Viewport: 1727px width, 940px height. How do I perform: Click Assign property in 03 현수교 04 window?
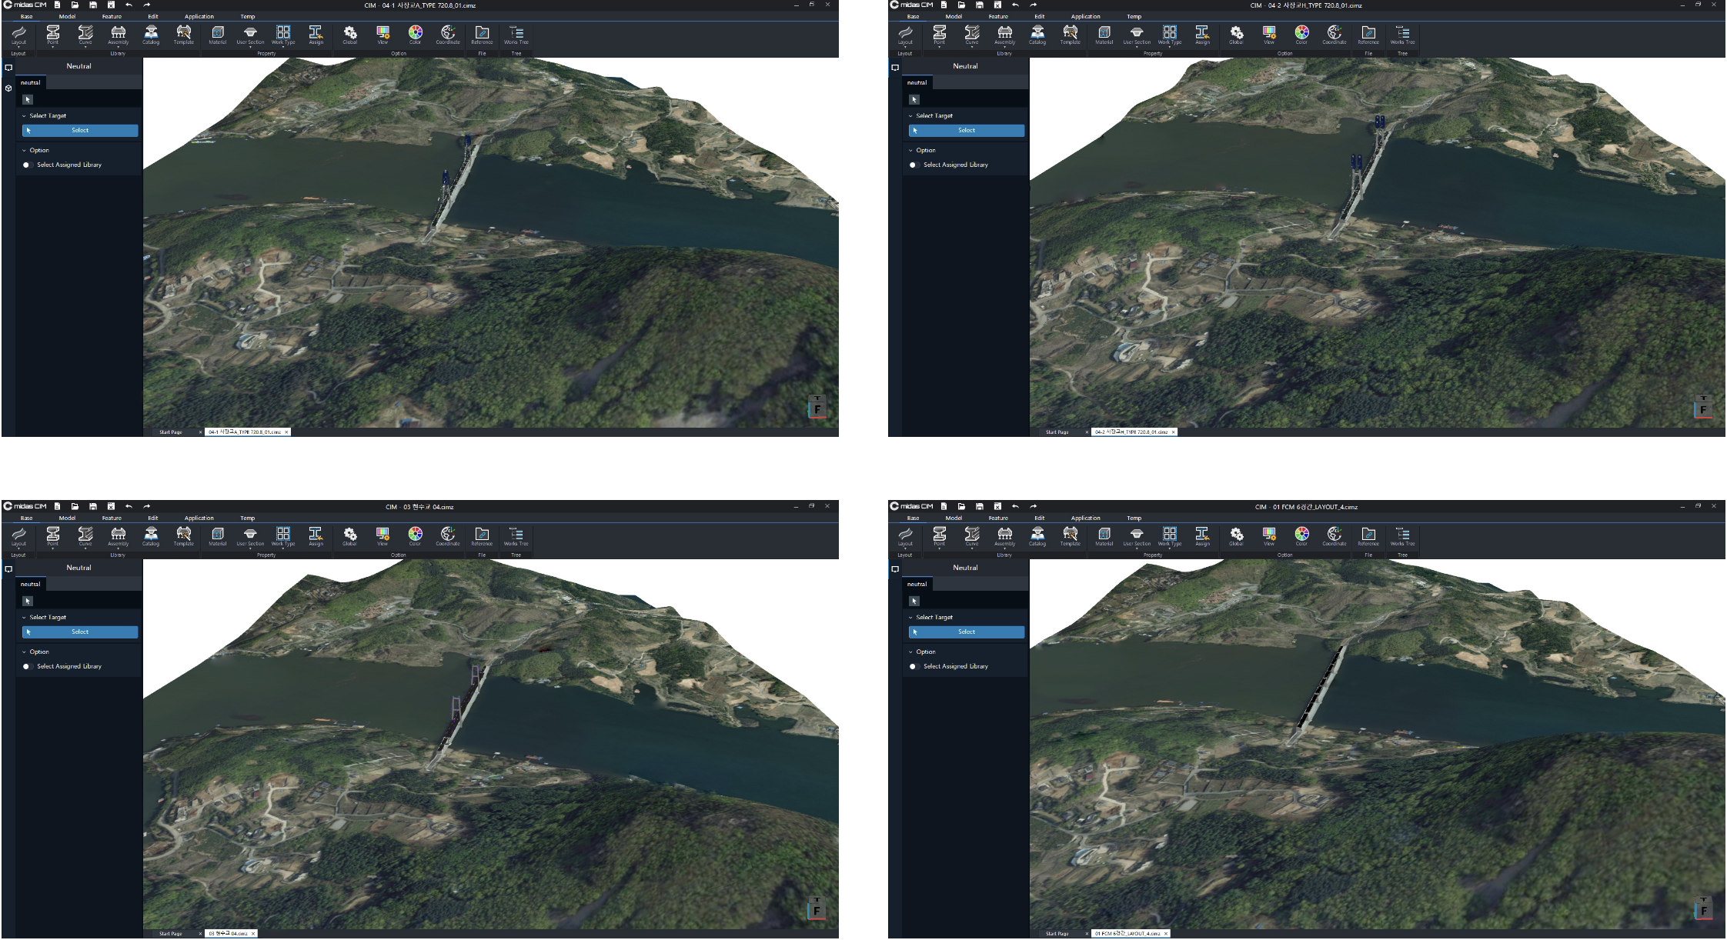coord(316,536)
